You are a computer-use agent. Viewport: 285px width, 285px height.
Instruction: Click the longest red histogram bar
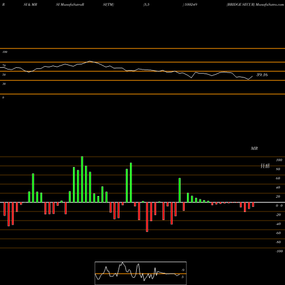(147, 217)
